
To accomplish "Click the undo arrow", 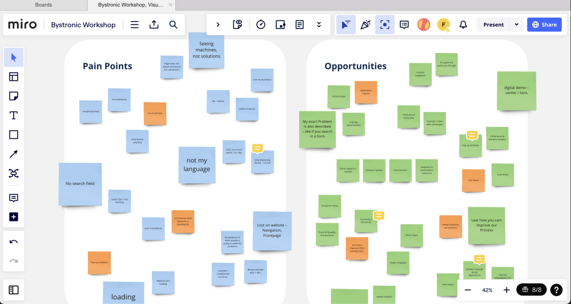I will [x=14, y=242].
